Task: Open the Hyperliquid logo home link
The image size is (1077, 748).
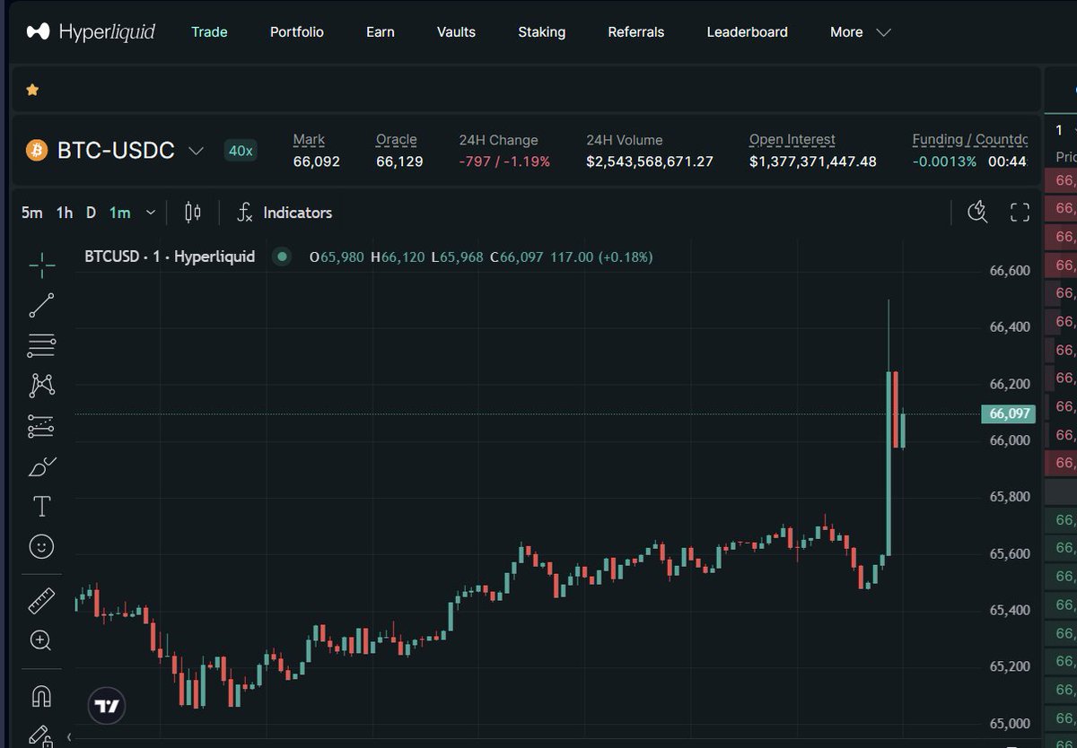Action: 91,31
